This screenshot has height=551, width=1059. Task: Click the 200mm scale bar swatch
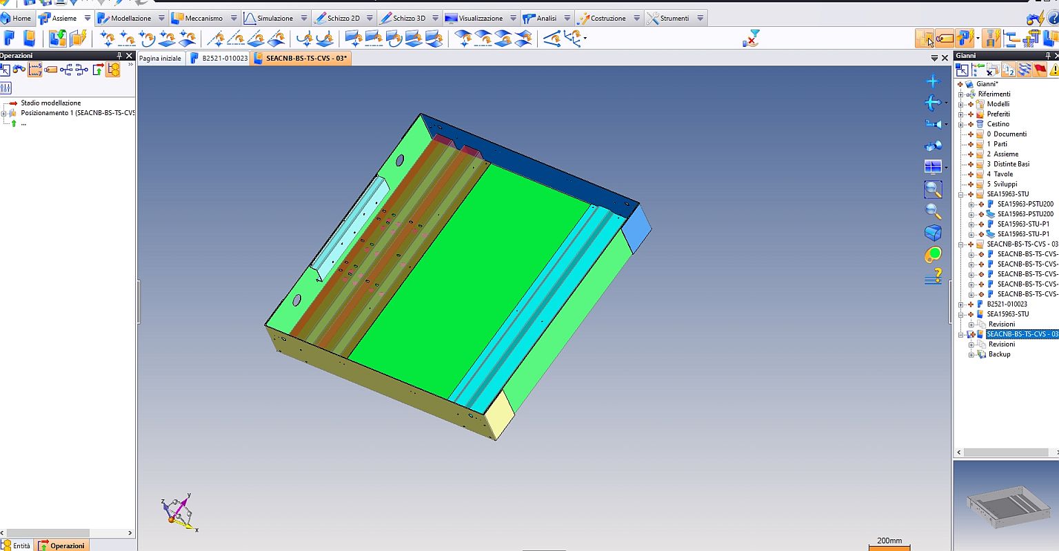889,548
